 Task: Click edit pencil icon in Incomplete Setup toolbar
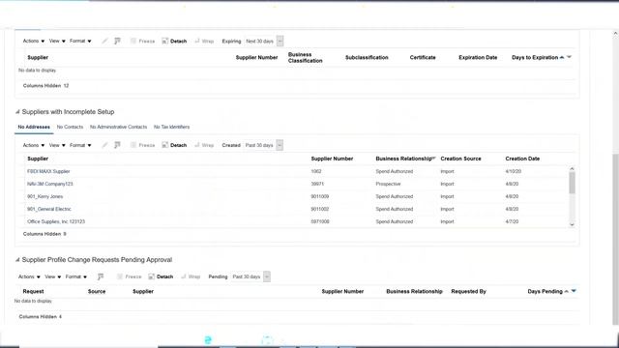click(x=104, y=145)
